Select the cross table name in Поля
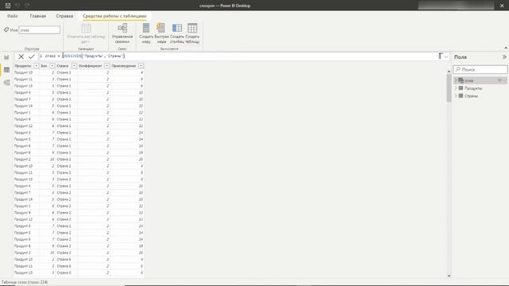 468,80
